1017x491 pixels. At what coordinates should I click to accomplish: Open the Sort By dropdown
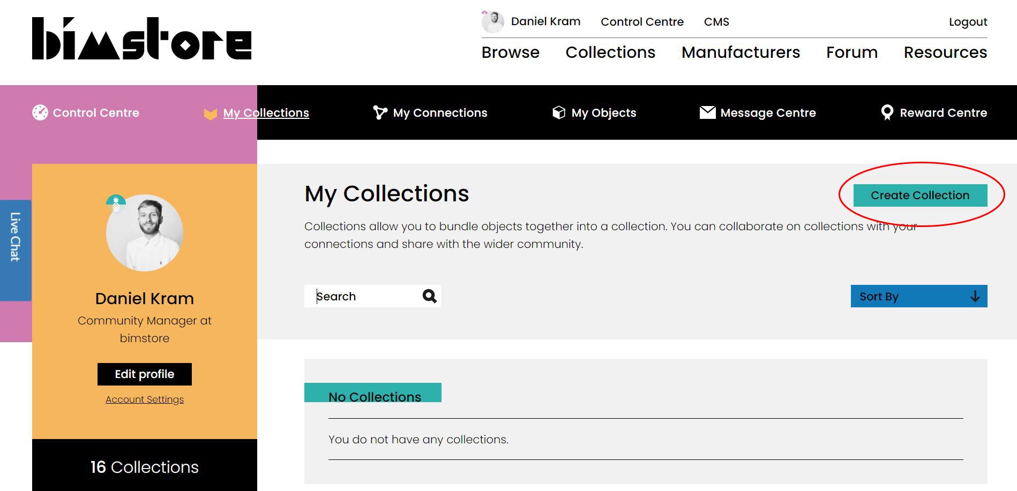[919, 296]
